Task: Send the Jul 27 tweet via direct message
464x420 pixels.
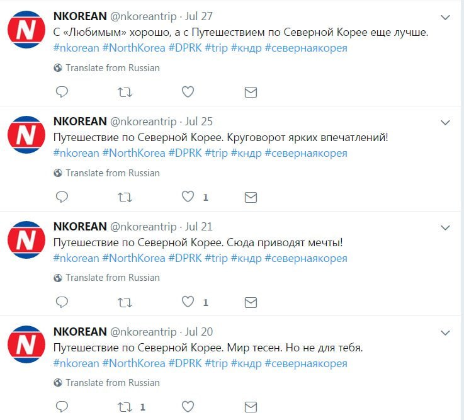Action: pyautogui.click(x=251, y=93)
